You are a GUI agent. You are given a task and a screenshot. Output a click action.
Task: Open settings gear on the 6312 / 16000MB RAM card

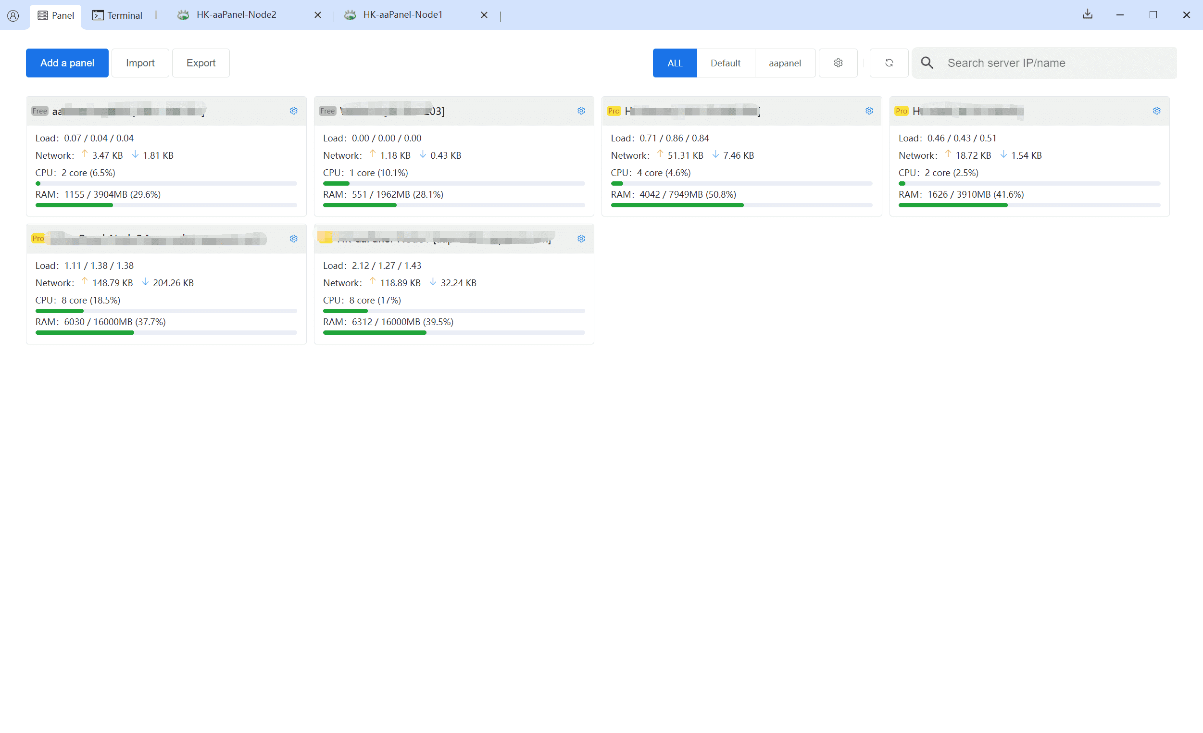coord(581,239)
